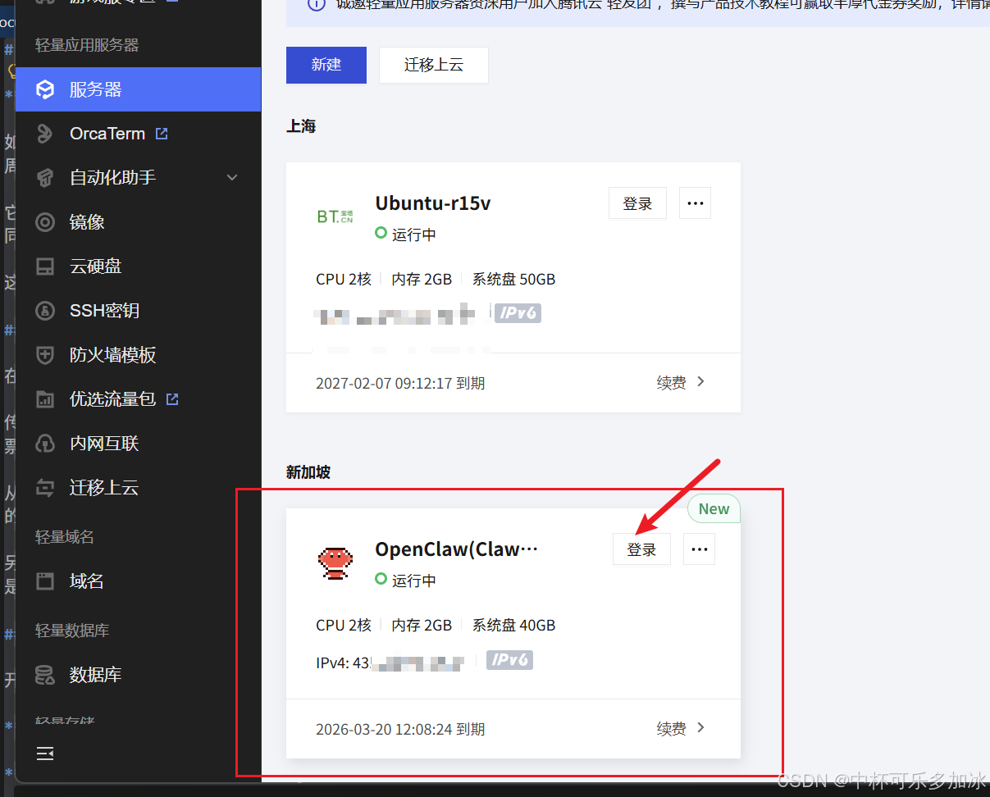Click the 域名 sidebar icon
This screenshot has width=990, height=797.
point(45,581)
